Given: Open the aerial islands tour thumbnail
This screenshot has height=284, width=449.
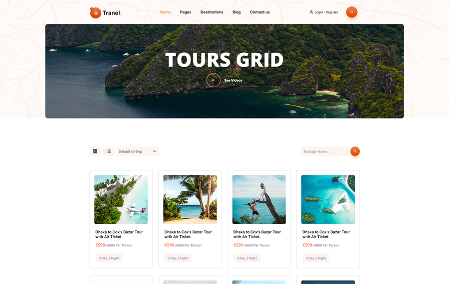Looking at the screenshot, I should [328, 199].
